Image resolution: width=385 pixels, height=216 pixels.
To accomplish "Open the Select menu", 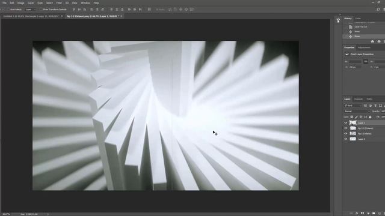I will point(49,3).
